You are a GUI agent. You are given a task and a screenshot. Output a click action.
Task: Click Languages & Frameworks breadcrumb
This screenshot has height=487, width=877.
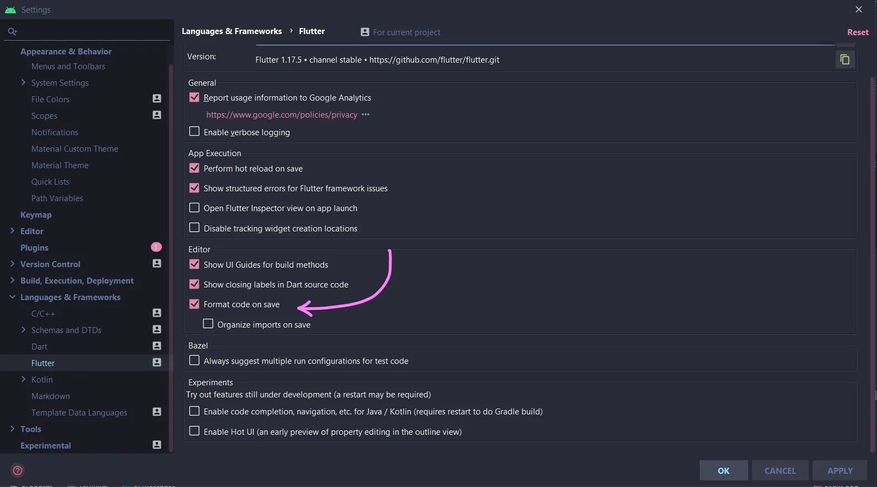click(232, 31)
